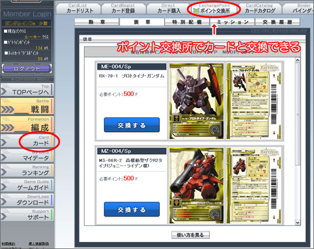
Task: Open the ポイント交換所 ExchangePoint tab
Action: [214, 9]
